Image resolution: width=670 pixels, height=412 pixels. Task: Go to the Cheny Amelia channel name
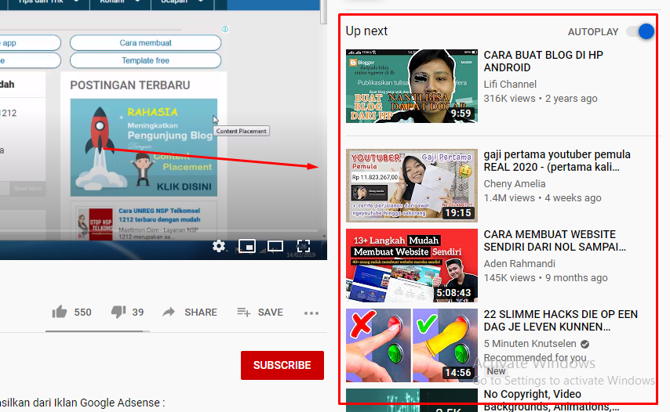pyautogui.click(x=515, y=184)
